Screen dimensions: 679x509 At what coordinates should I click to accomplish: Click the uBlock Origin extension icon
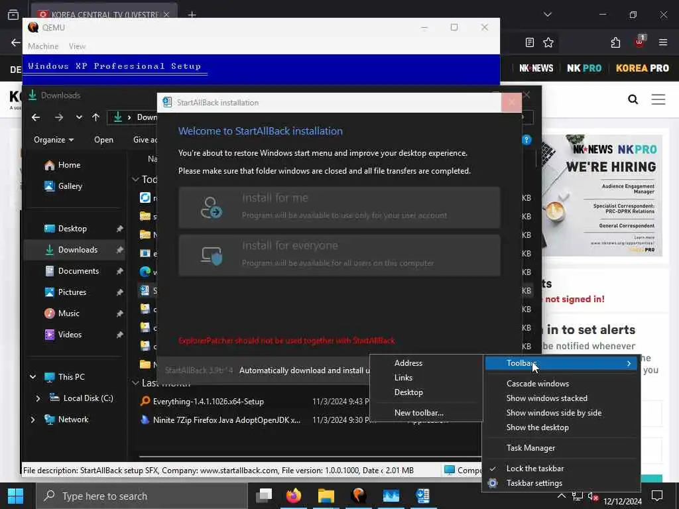click(x=639, y=42)
